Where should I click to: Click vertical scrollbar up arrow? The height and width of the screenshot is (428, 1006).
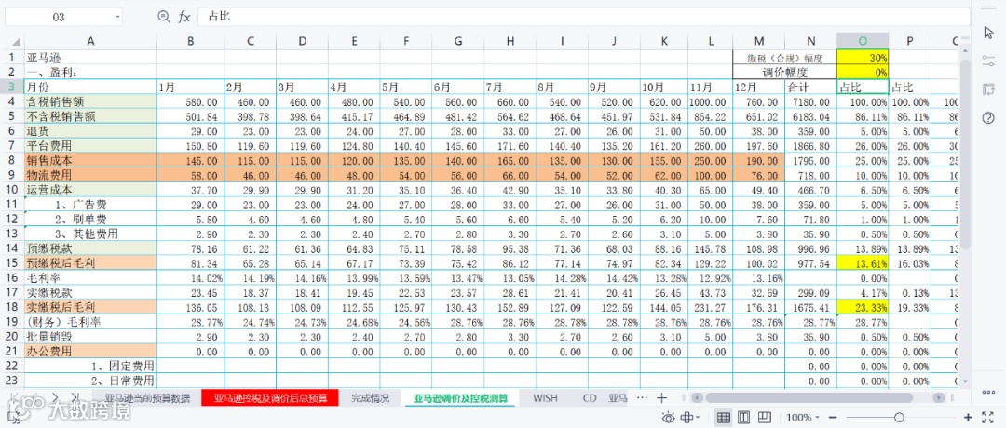pos(965,51)
